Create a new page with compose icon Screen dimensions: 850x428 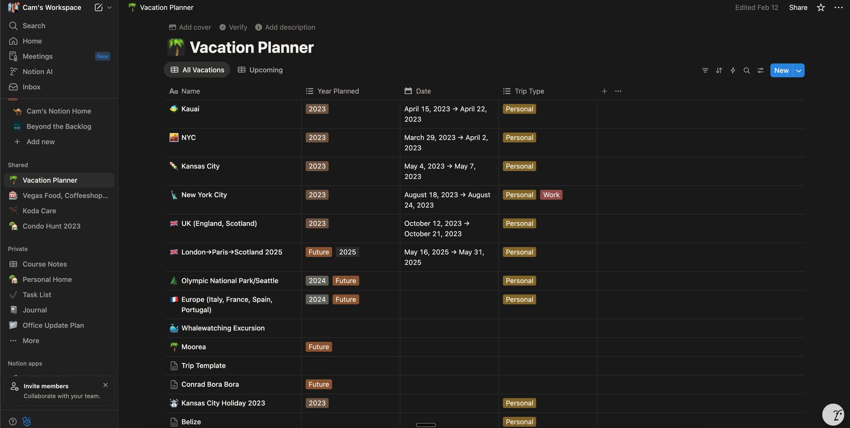pos(99,8)
